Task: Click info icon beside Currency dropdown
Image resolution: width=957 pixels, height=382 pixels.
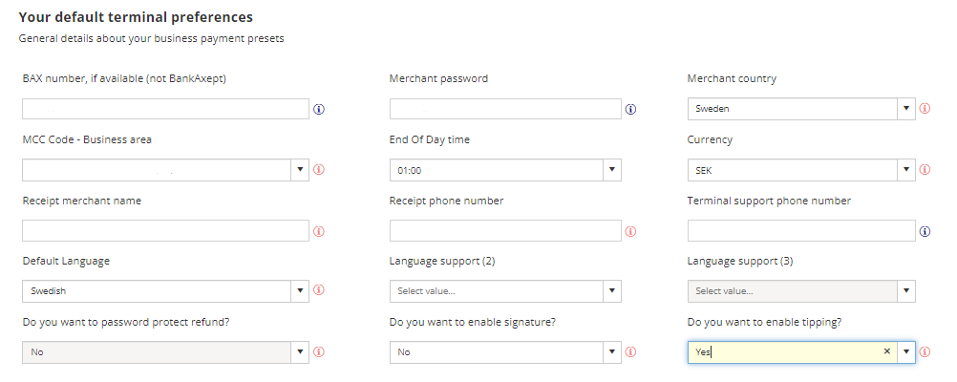Action: coord(925,170)
